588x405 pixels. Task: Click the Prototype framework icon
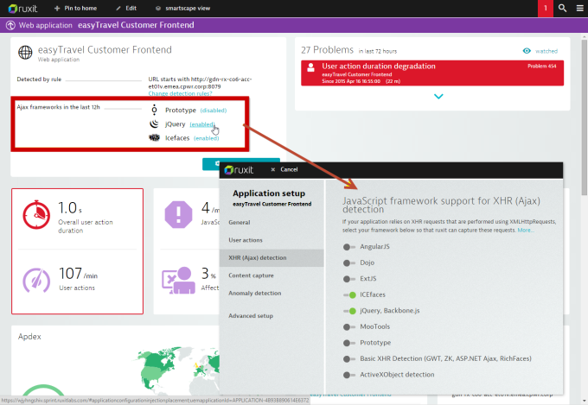[154, 111]
